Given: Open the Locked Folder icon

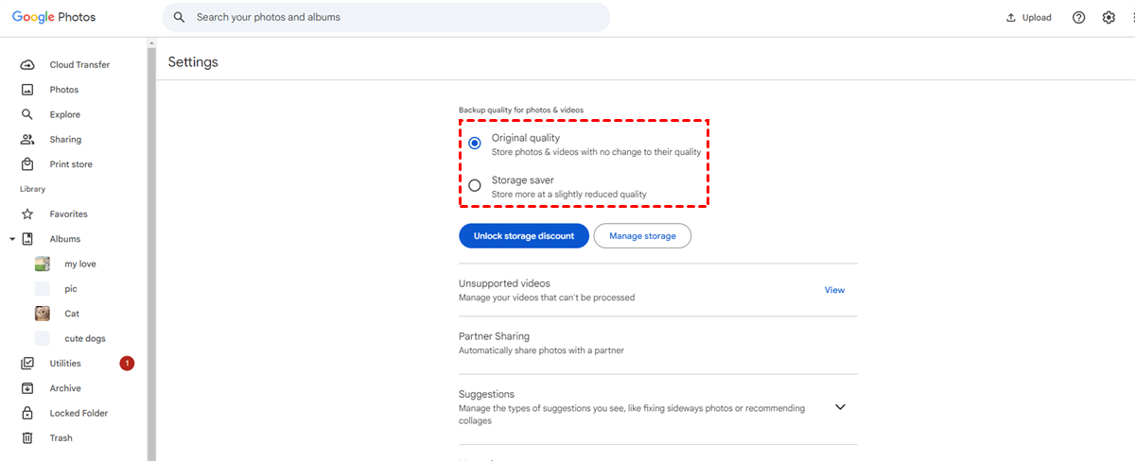Looking at the screenshot, I should click(27, 414).
